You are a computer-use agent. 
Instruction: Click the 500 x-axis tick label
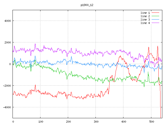pos(151,121)
